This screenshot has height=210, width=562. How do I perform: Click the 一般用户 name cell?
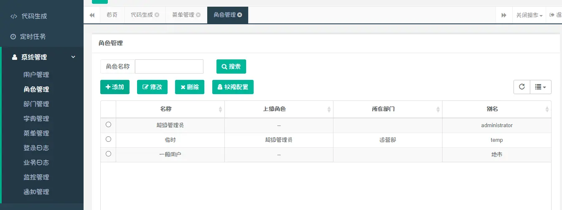pos(170,155)
